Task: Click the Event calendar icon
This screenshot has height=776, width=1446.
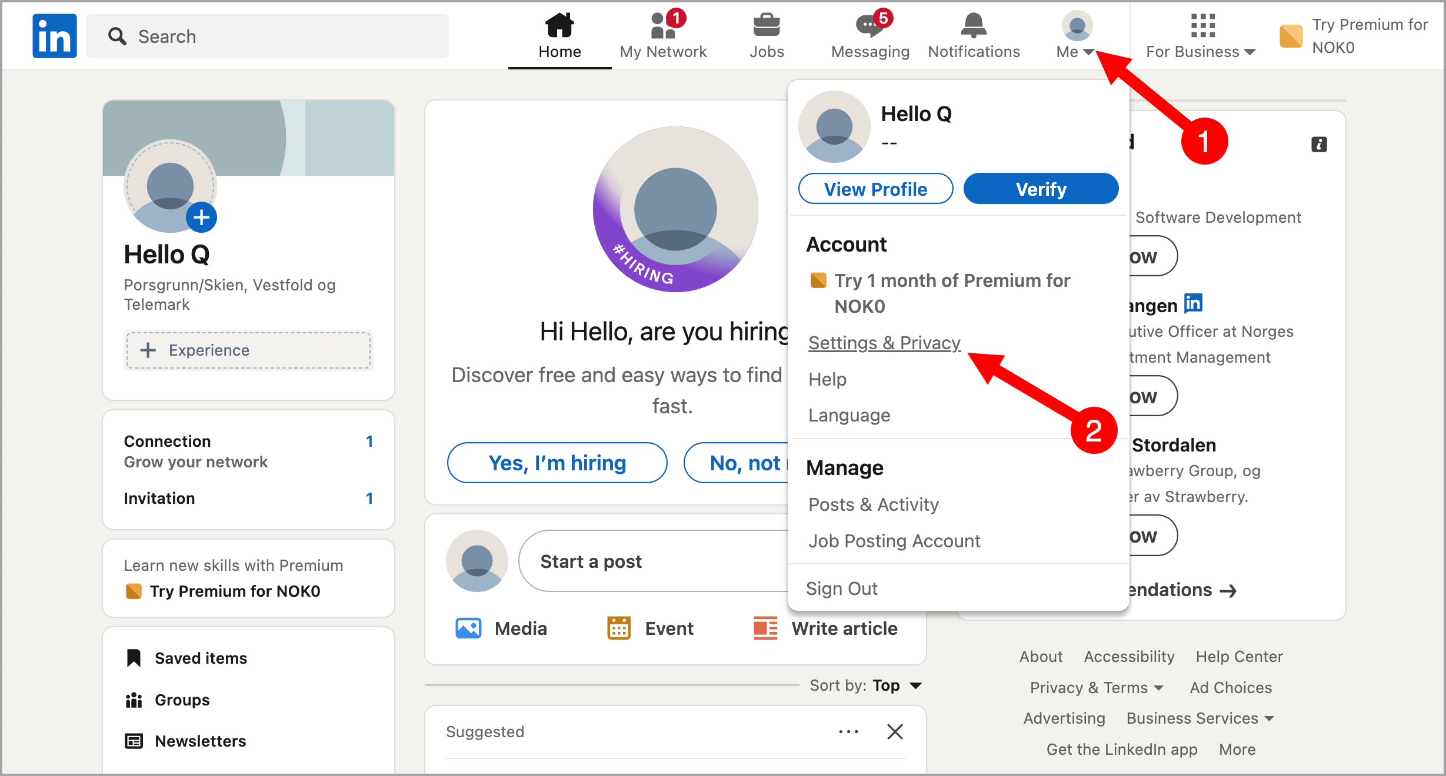Action: 619,628
